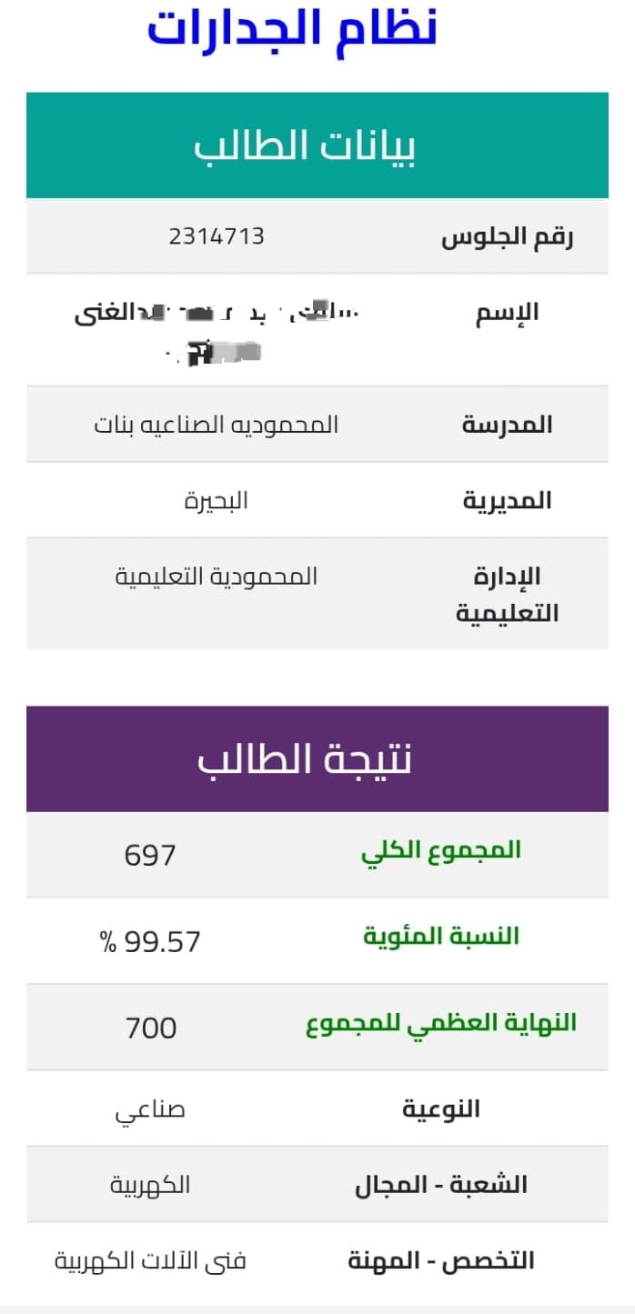
Task: Click the seat number value 2314713
Action: 217,236
